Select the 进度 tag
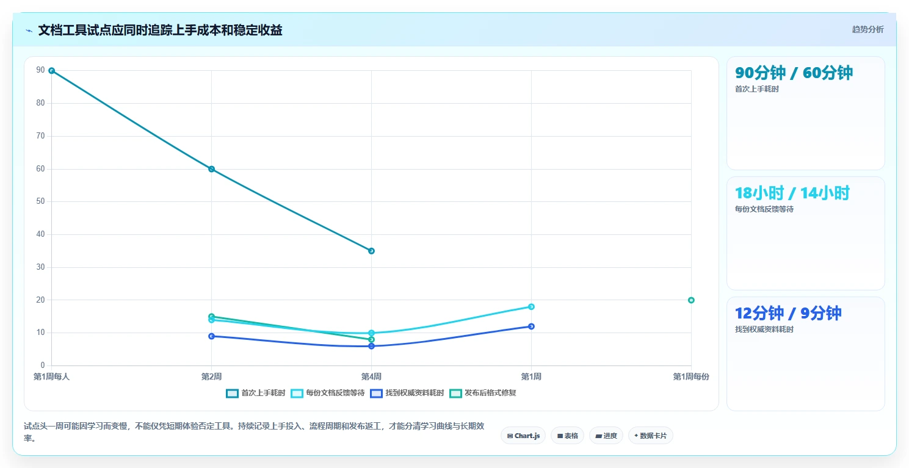Viewport: 909px width, 468px height. coord(606,436)
